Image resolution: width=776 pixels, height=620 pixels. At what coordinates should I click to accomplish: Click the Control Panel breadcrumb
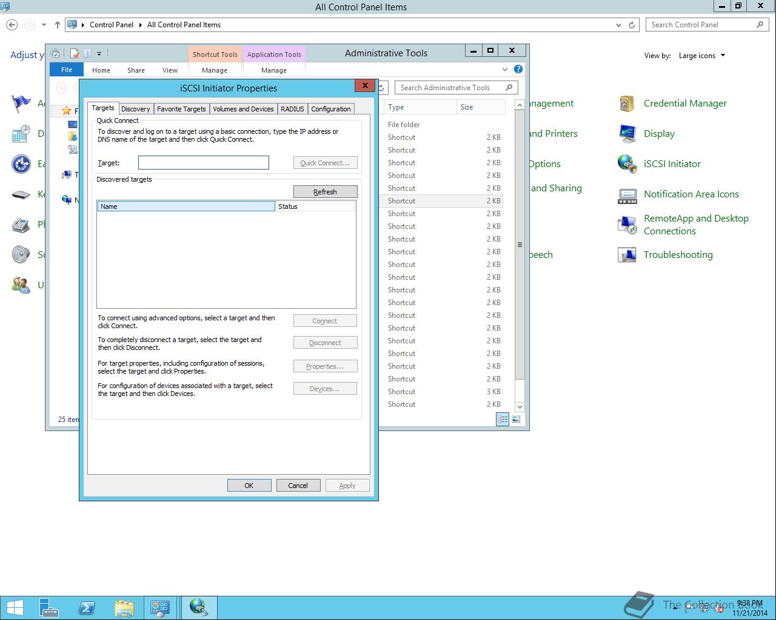point(112,25)
